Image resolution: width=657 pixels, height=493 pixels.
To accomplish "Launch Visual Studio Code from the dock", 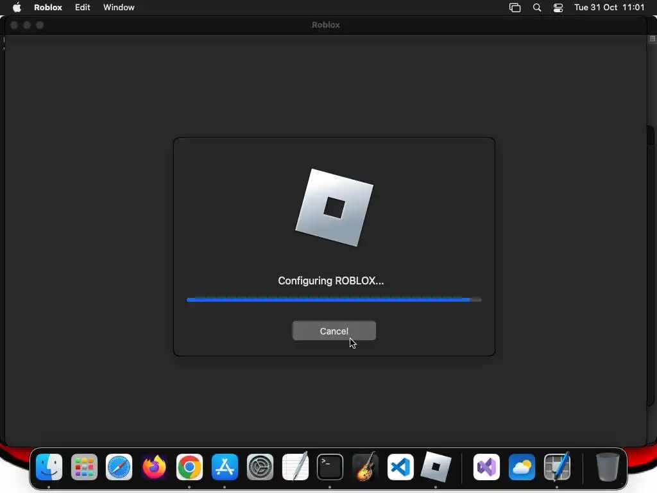I will pyautogui.click(x=400, y=467).
